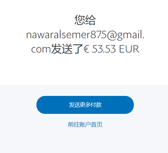This screenshot has height=153, width=168.
Task: Click the 53.53 amount number
Action: click(x=104, y=49)
